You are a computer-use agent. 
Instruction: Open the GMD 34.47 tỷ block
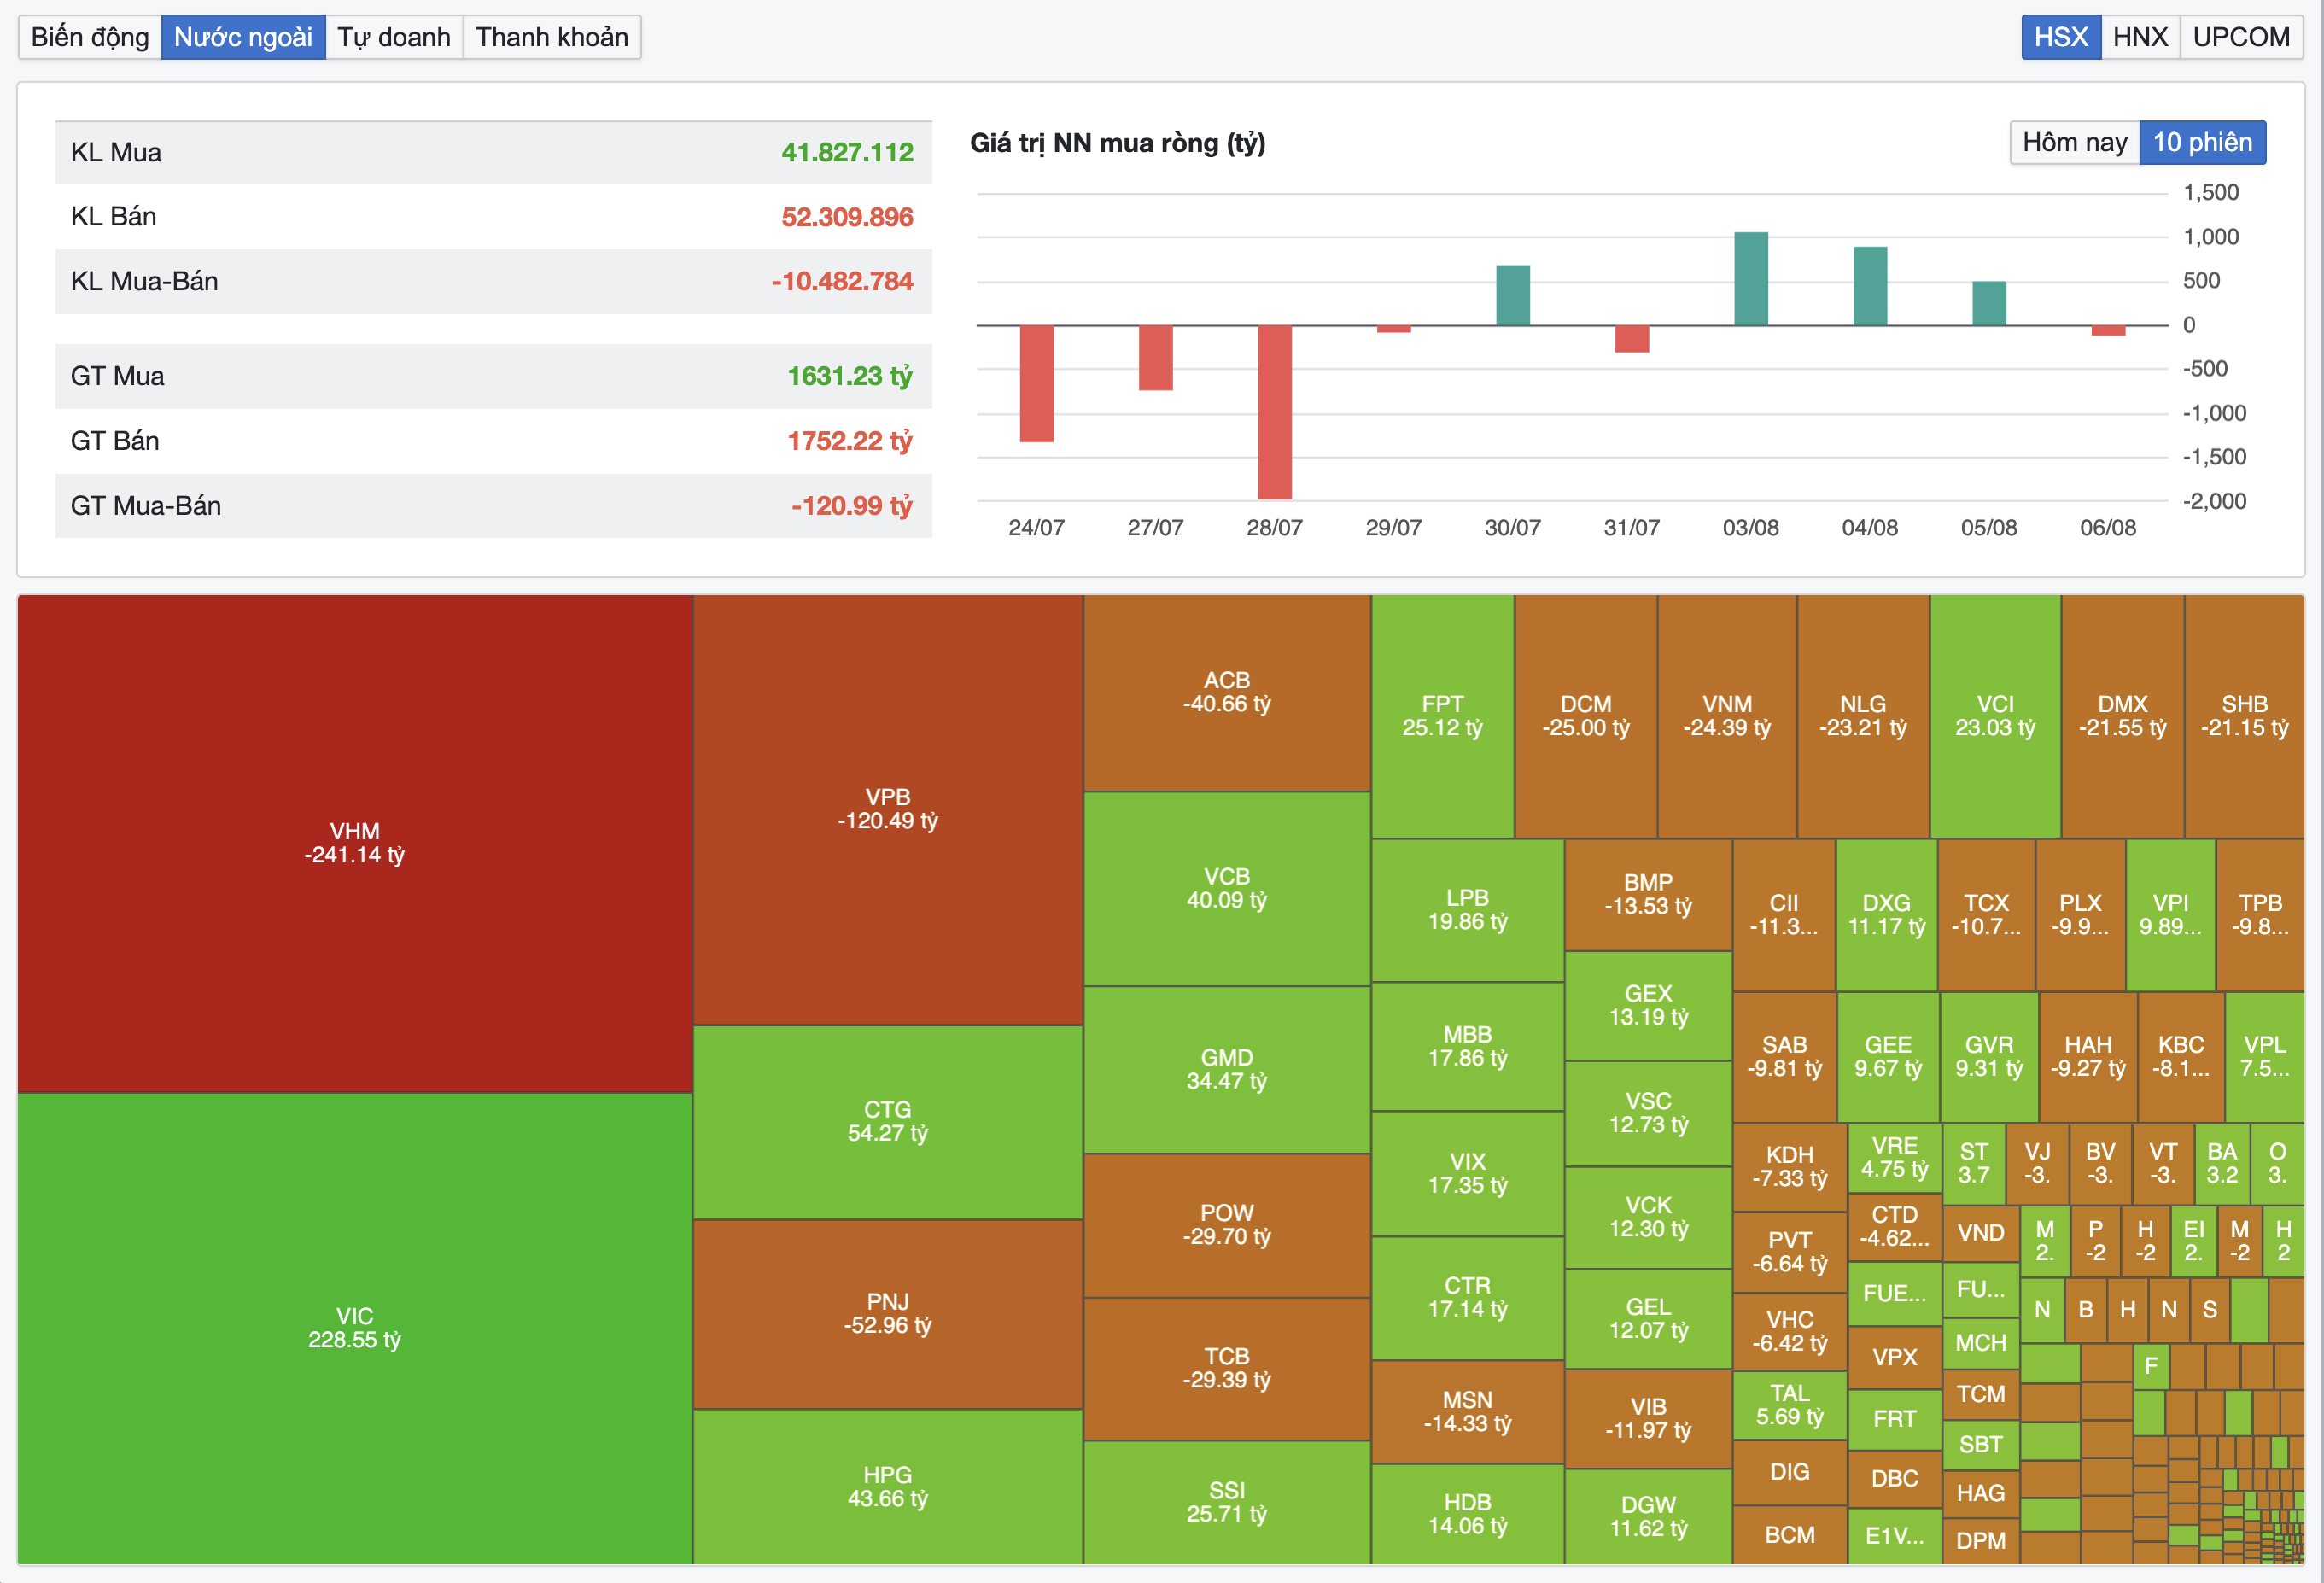click(1227, 1070)
